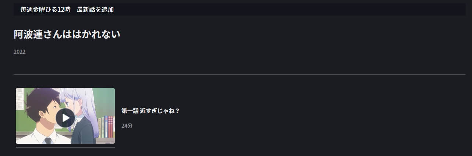Click the 2022 release year label
The image size is (472, 156).
tap(19, 52)
